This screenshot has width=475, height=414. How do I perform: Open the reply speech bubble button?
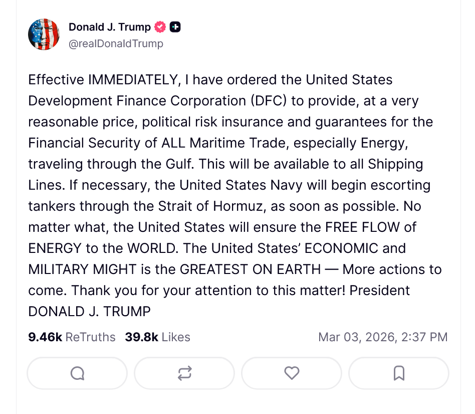coord(77,373)
